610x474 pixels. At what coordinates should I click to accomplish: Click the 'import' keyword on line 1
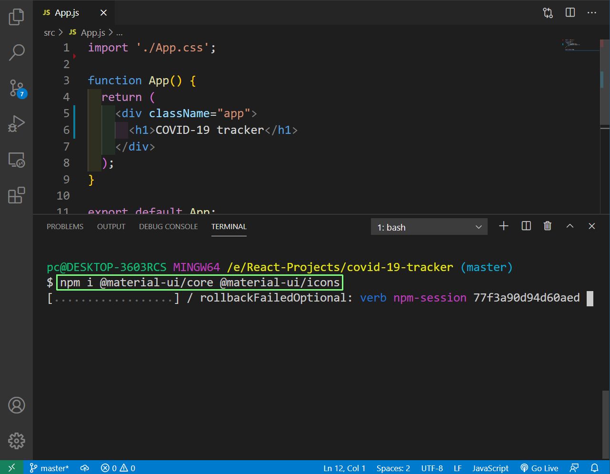[108, 48]
